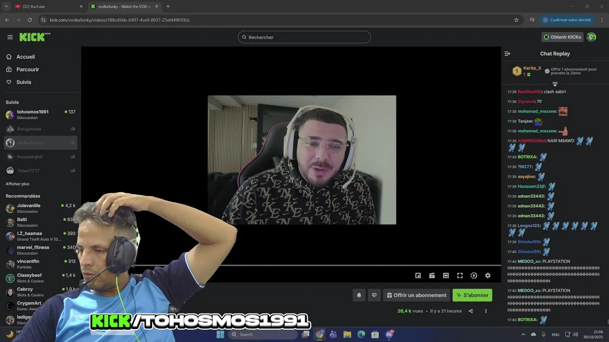Focus the Rechercher search field
The image size is (609, 342).
click(x=304, y=37)
